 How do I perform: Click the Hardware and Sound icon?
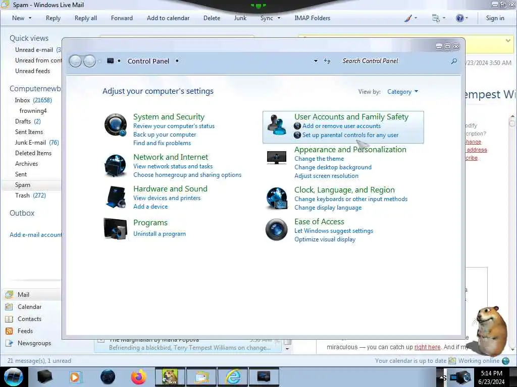116,197
